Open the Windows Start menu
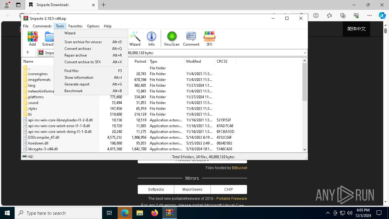Screen dimensions: 389x219 pos(7,213)
